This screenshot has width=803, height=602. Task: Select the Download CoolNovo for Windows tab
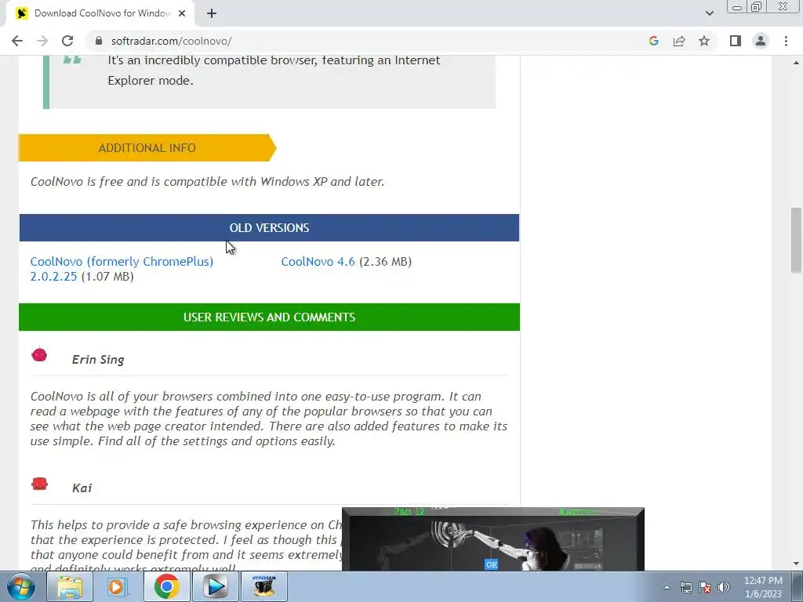(x=100, y=13)
